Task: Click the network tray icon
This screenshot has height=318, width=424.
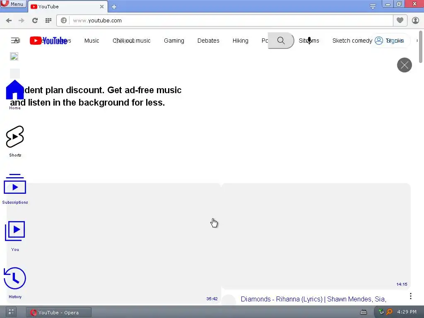Action: coord(381,312)
